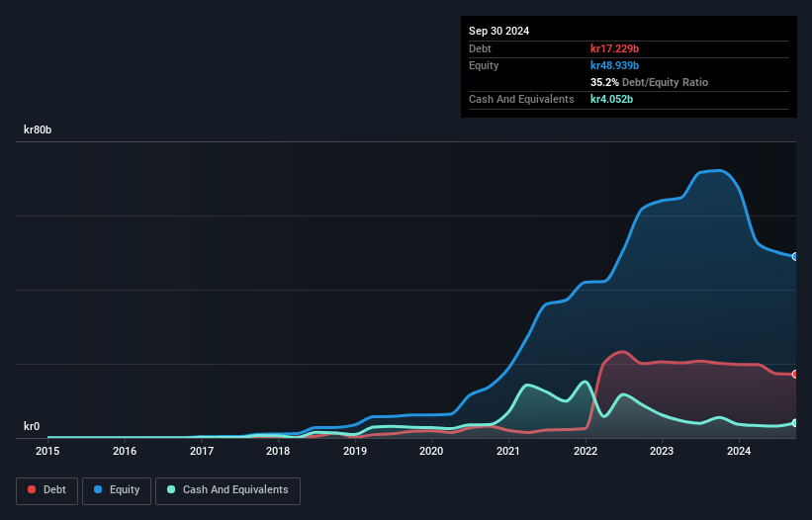
Task: Click the kr0 y-axis label
Action: (32, 426)
